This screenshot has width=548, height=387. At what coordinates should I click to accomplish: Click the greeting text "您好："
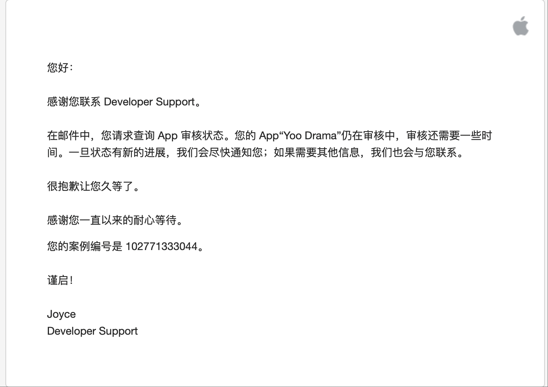tap(60, 68)
